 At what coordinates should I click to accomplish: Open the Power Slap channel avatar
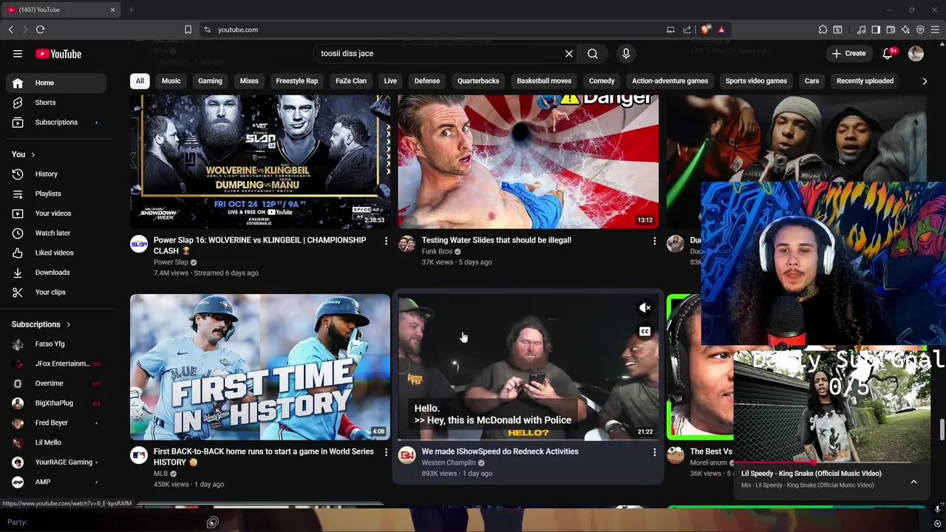(139, 244)
